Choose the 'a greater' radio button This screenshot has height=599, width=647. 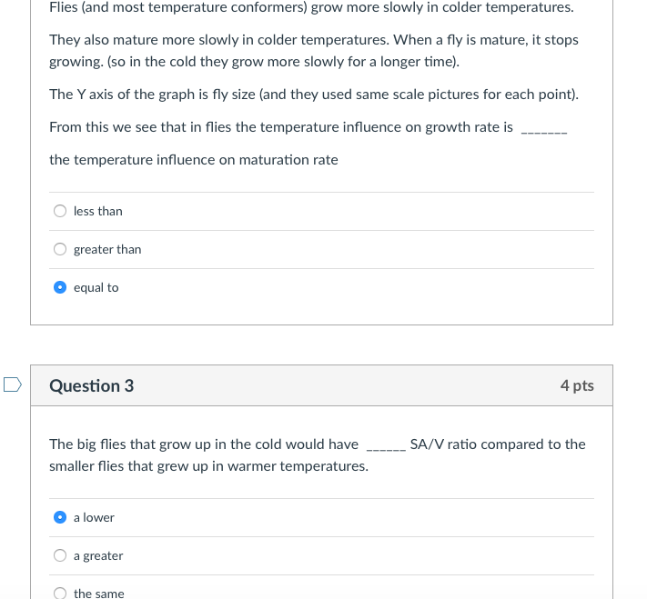point(60,555)
